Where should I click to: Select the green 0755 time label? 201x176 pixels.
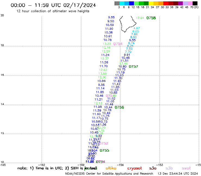[104, 151]
